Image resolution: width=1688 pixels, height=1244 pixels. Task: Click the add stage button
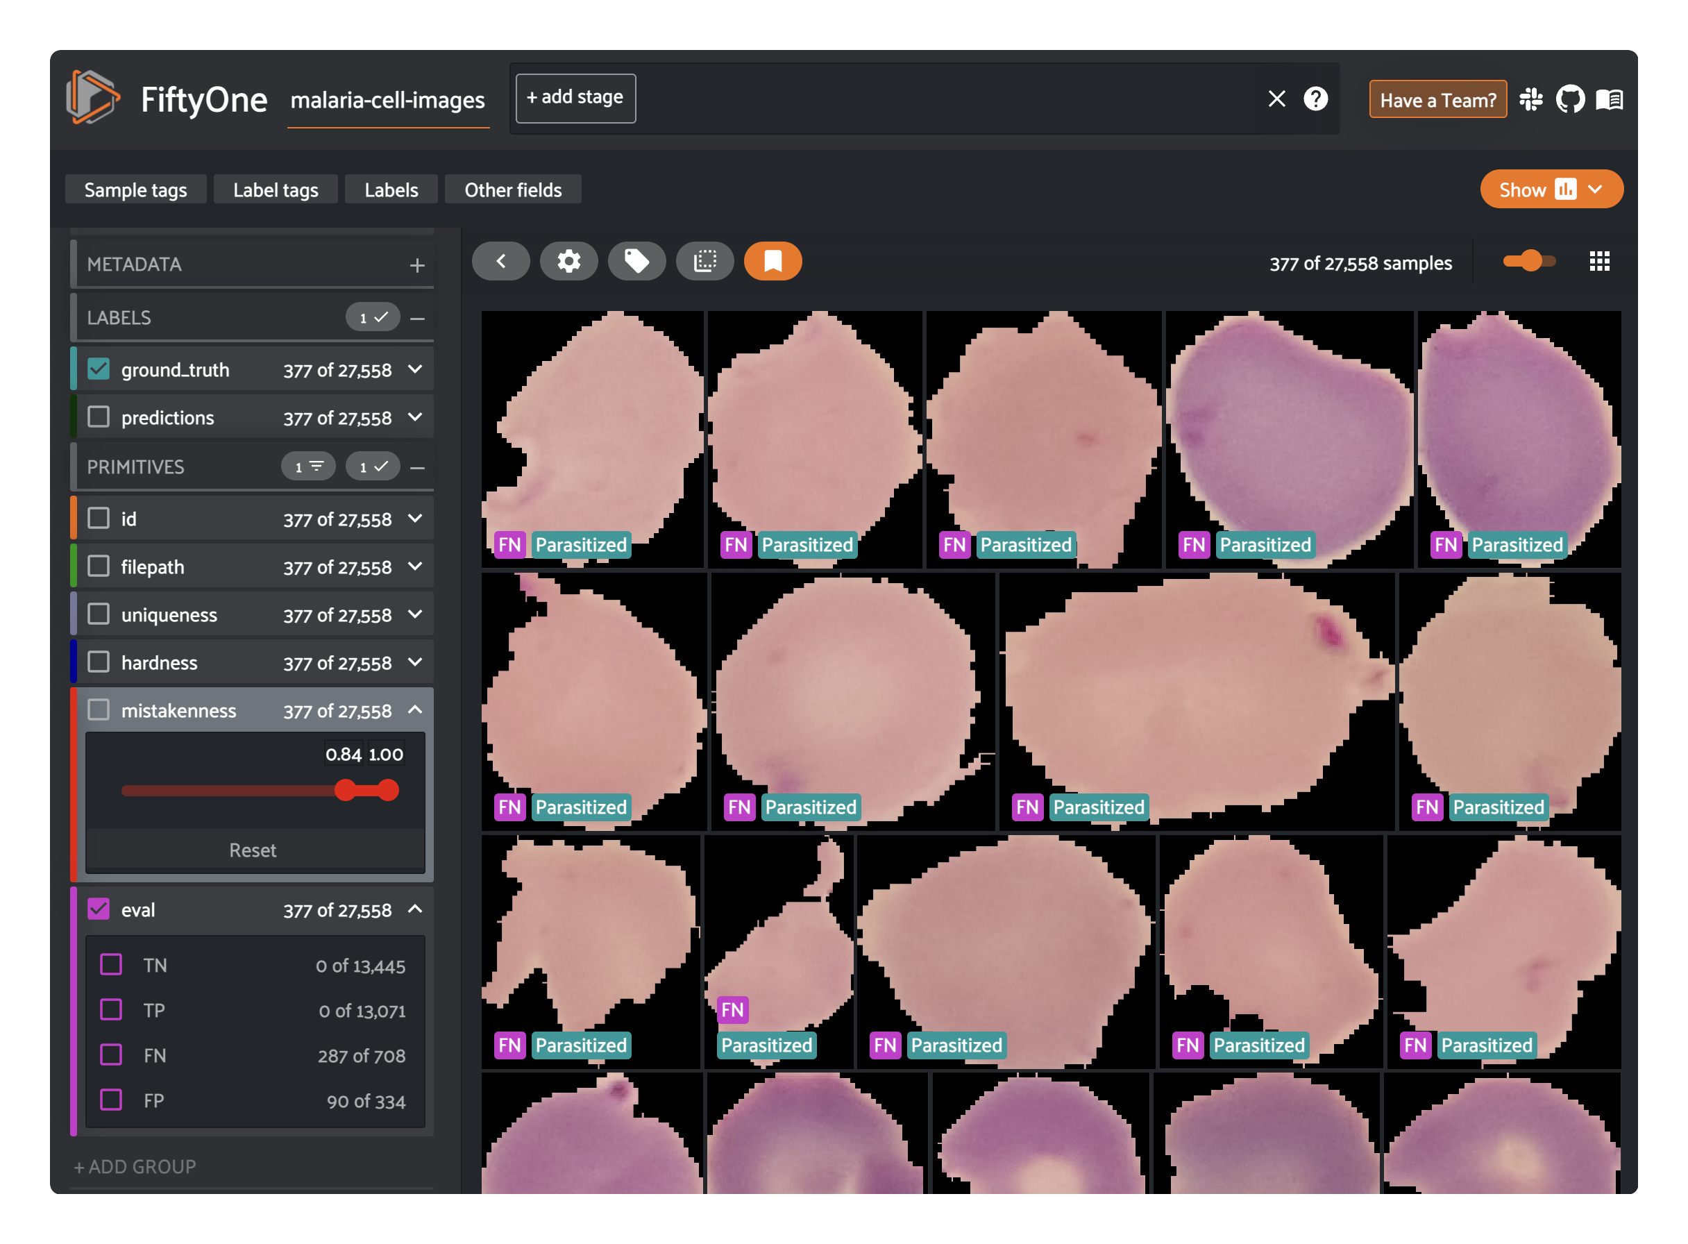(575, 98)
